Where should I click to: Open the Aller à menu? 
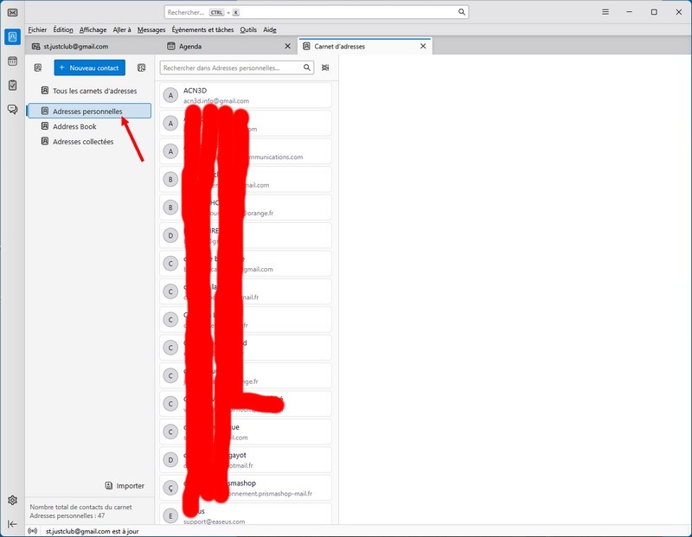click(122, 29)
